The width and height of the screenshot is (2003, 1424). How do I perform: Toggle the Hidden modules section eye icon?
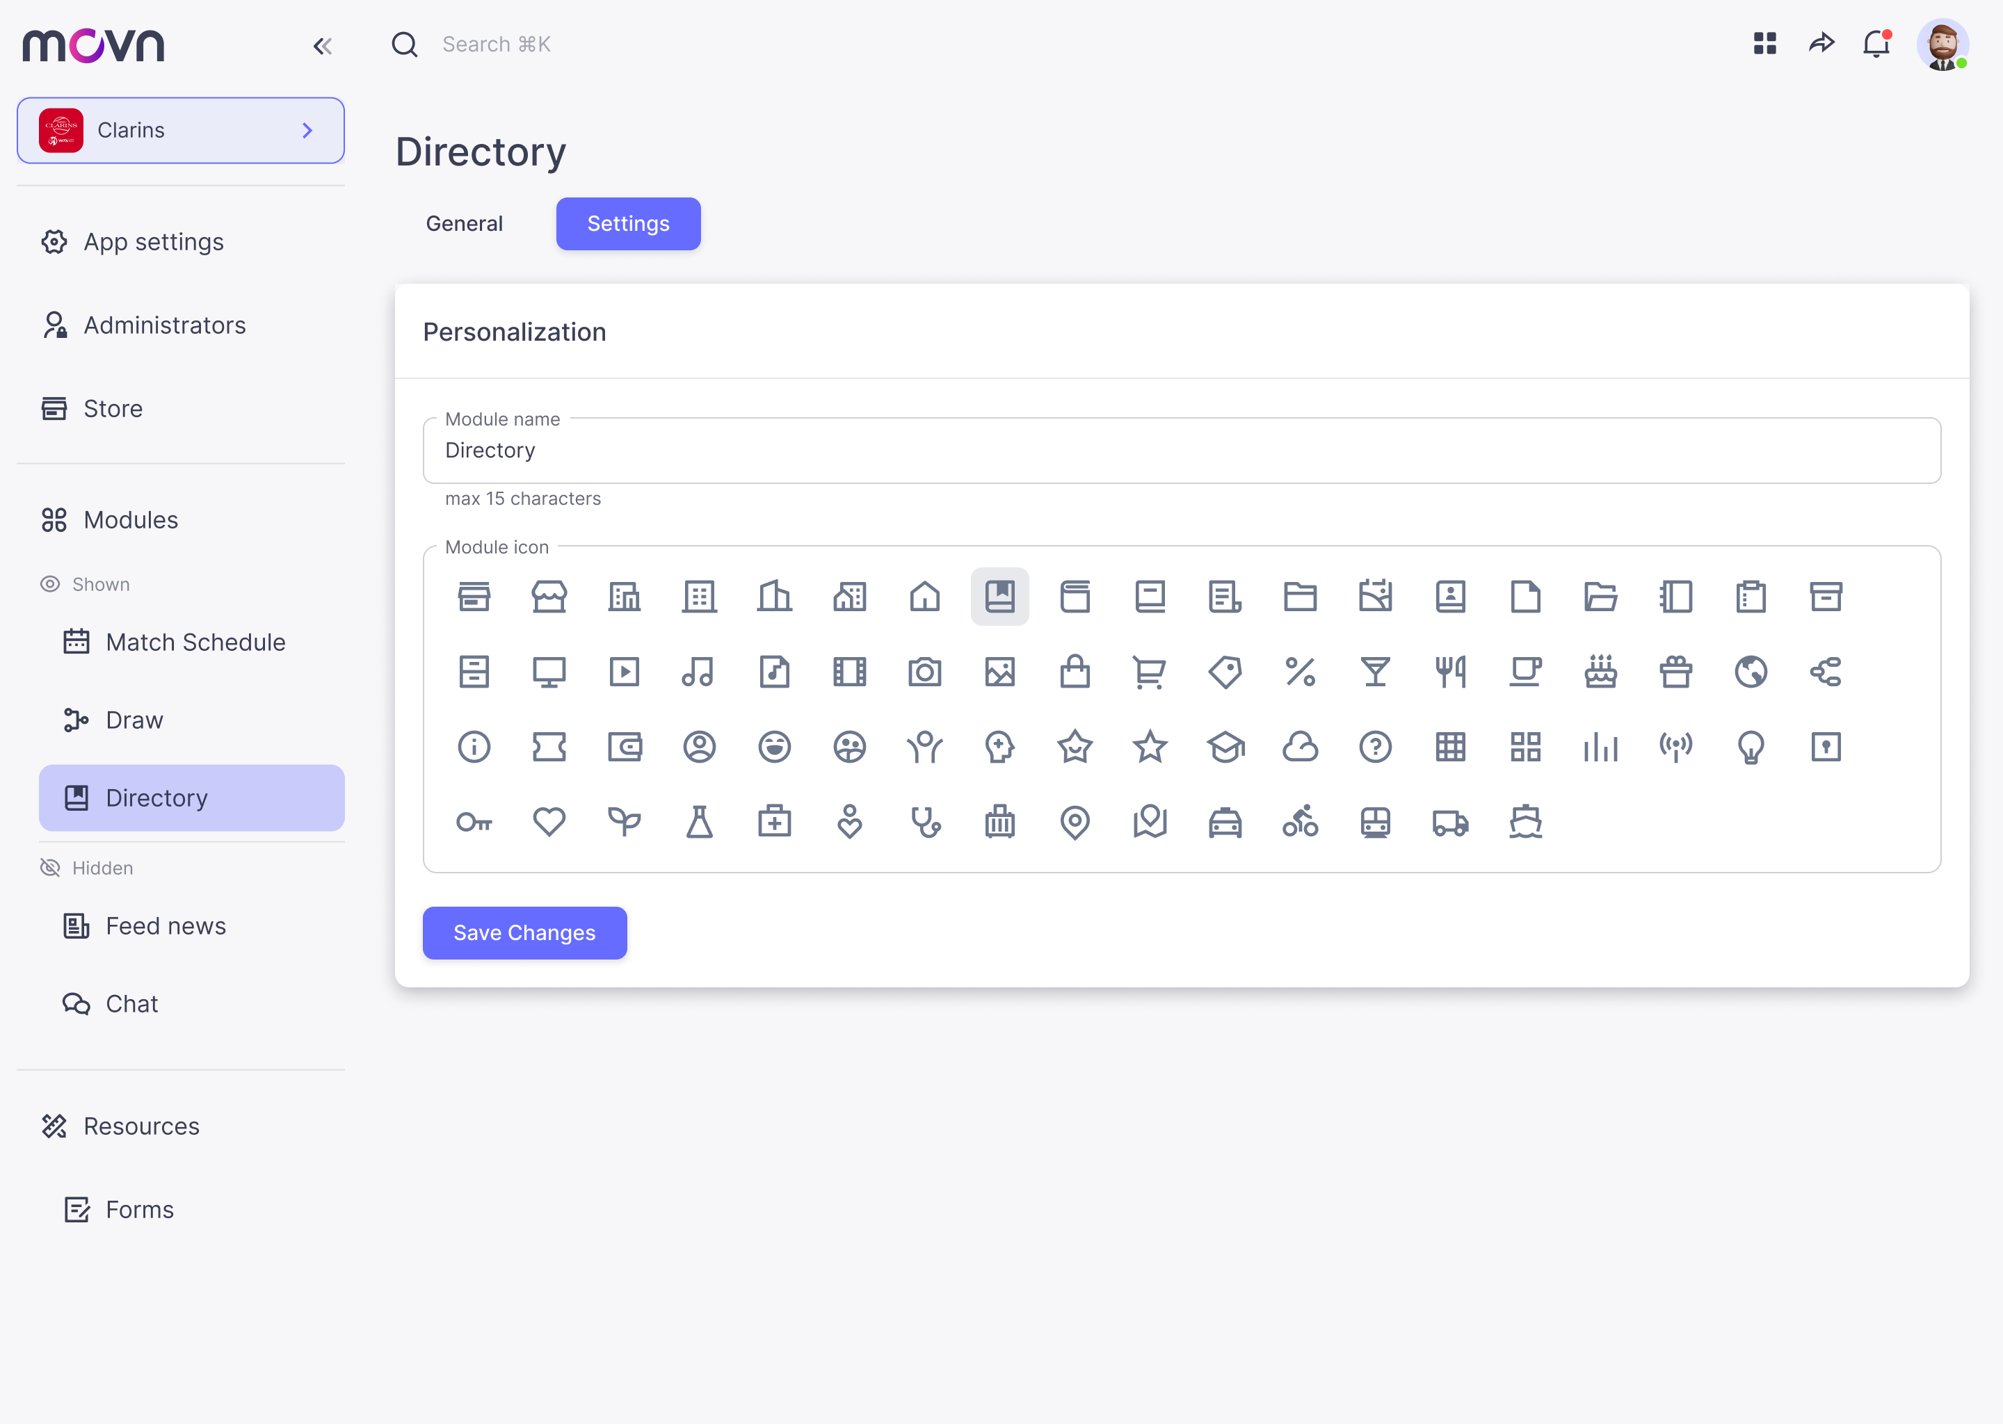pos(50,868)
